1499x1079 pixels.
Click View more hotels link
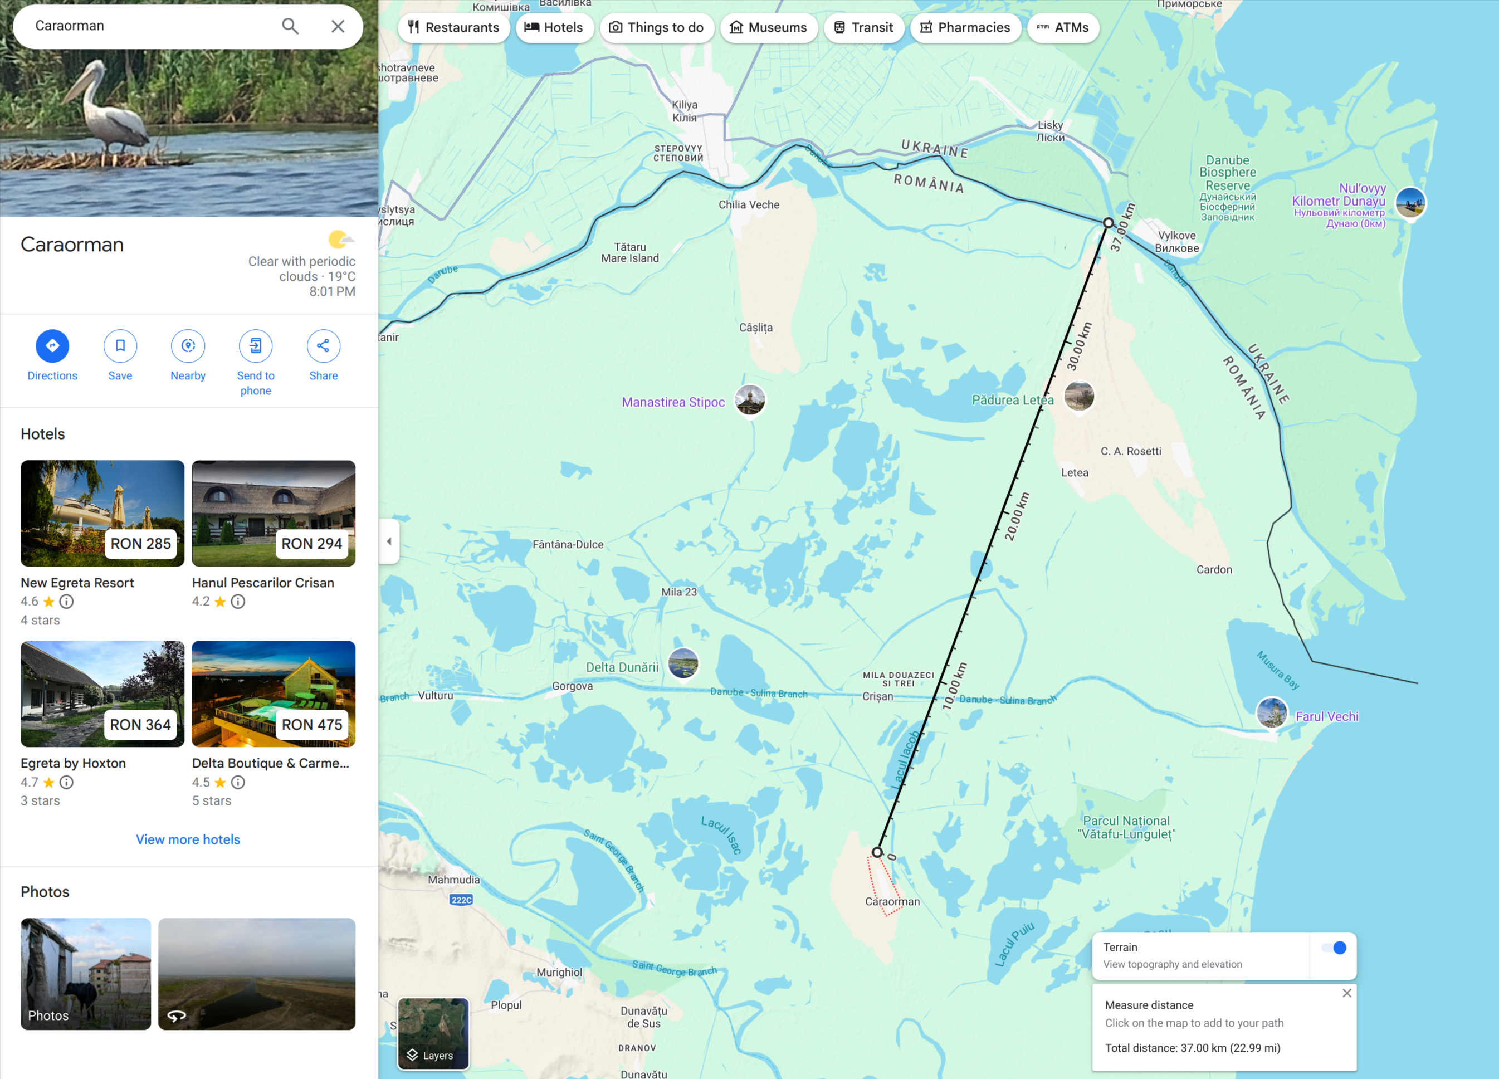(188, 839)
